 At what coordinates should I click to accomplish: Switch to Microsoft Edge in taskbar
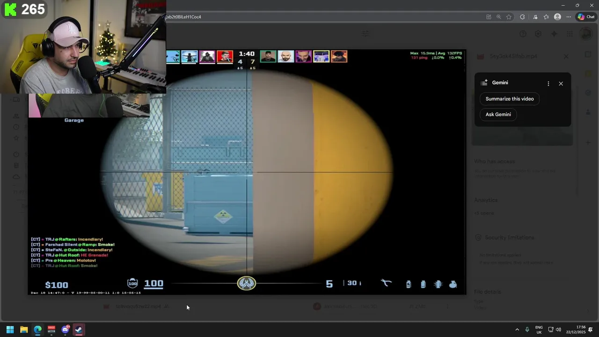[x=37, y=330]
